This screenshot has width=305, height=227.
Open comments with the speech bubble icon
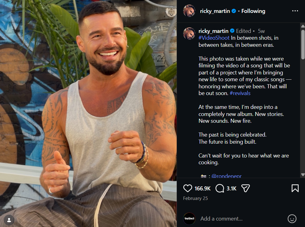220,188
